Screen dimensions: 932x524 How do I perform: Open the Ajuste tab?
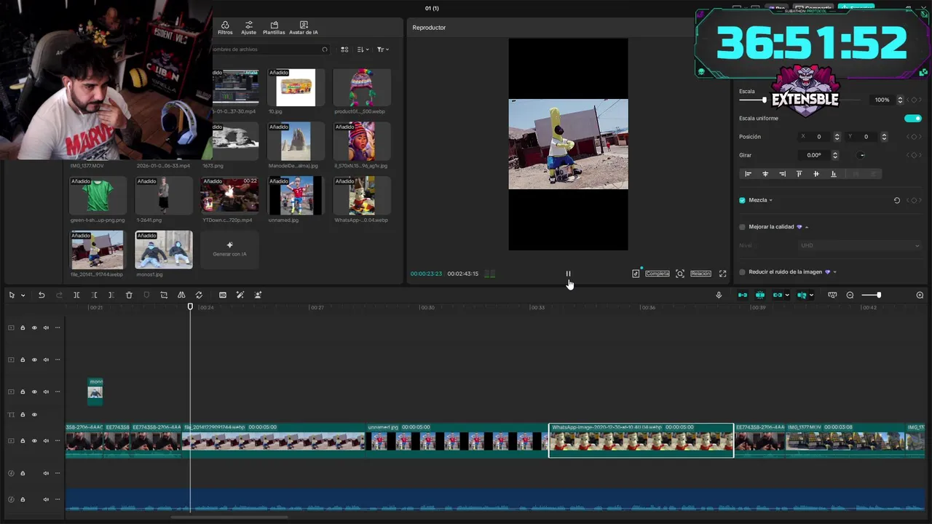tap(249, 28)
